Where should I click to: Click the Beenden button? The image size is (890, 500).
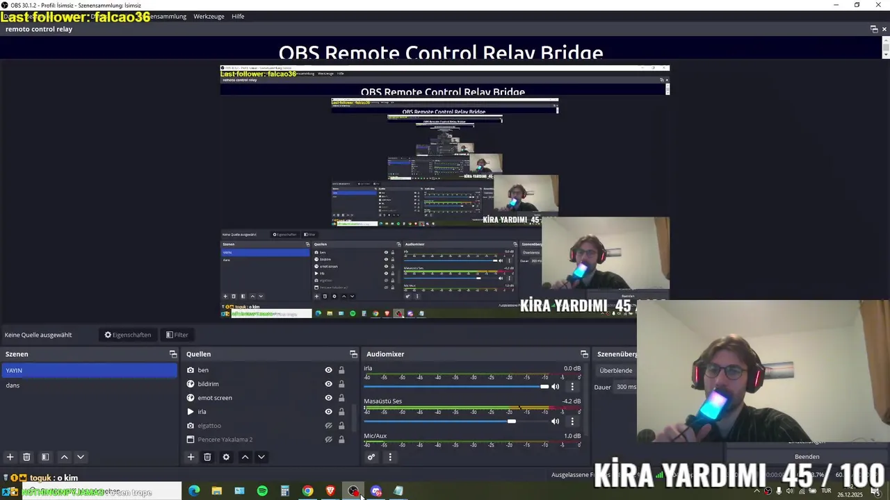click(807, 457)
